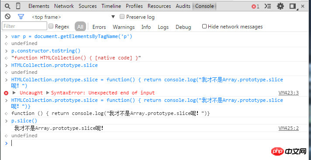The image size is (311, 160).
Task: Expand the SyntaxError details triangle
Action: [48, 93]
